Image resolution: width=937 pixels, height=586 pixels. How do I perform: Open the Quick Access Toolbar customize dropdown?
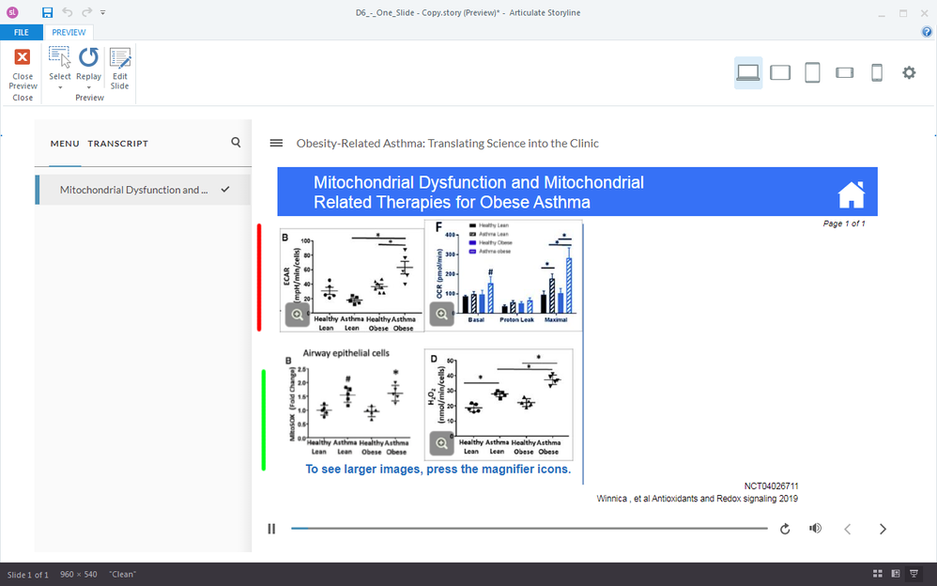[102, 12]
